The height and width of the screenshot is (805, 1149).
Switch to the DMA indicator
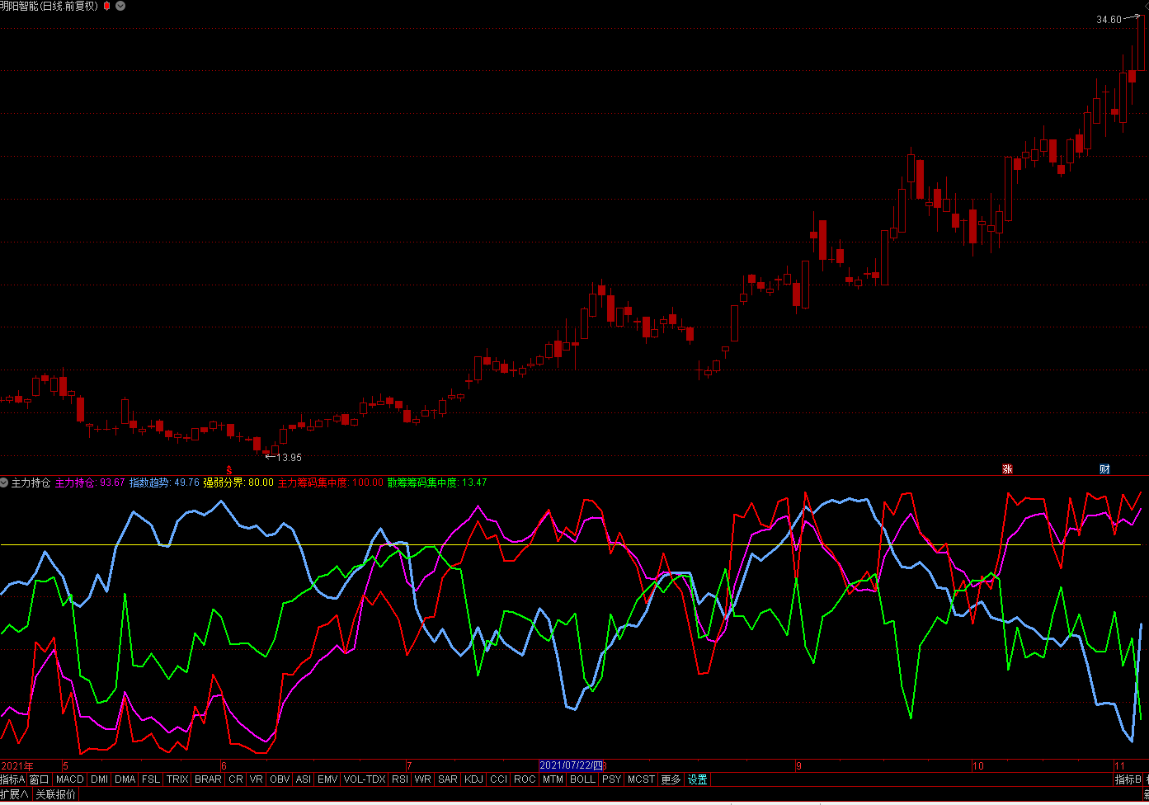pos(125,779)
